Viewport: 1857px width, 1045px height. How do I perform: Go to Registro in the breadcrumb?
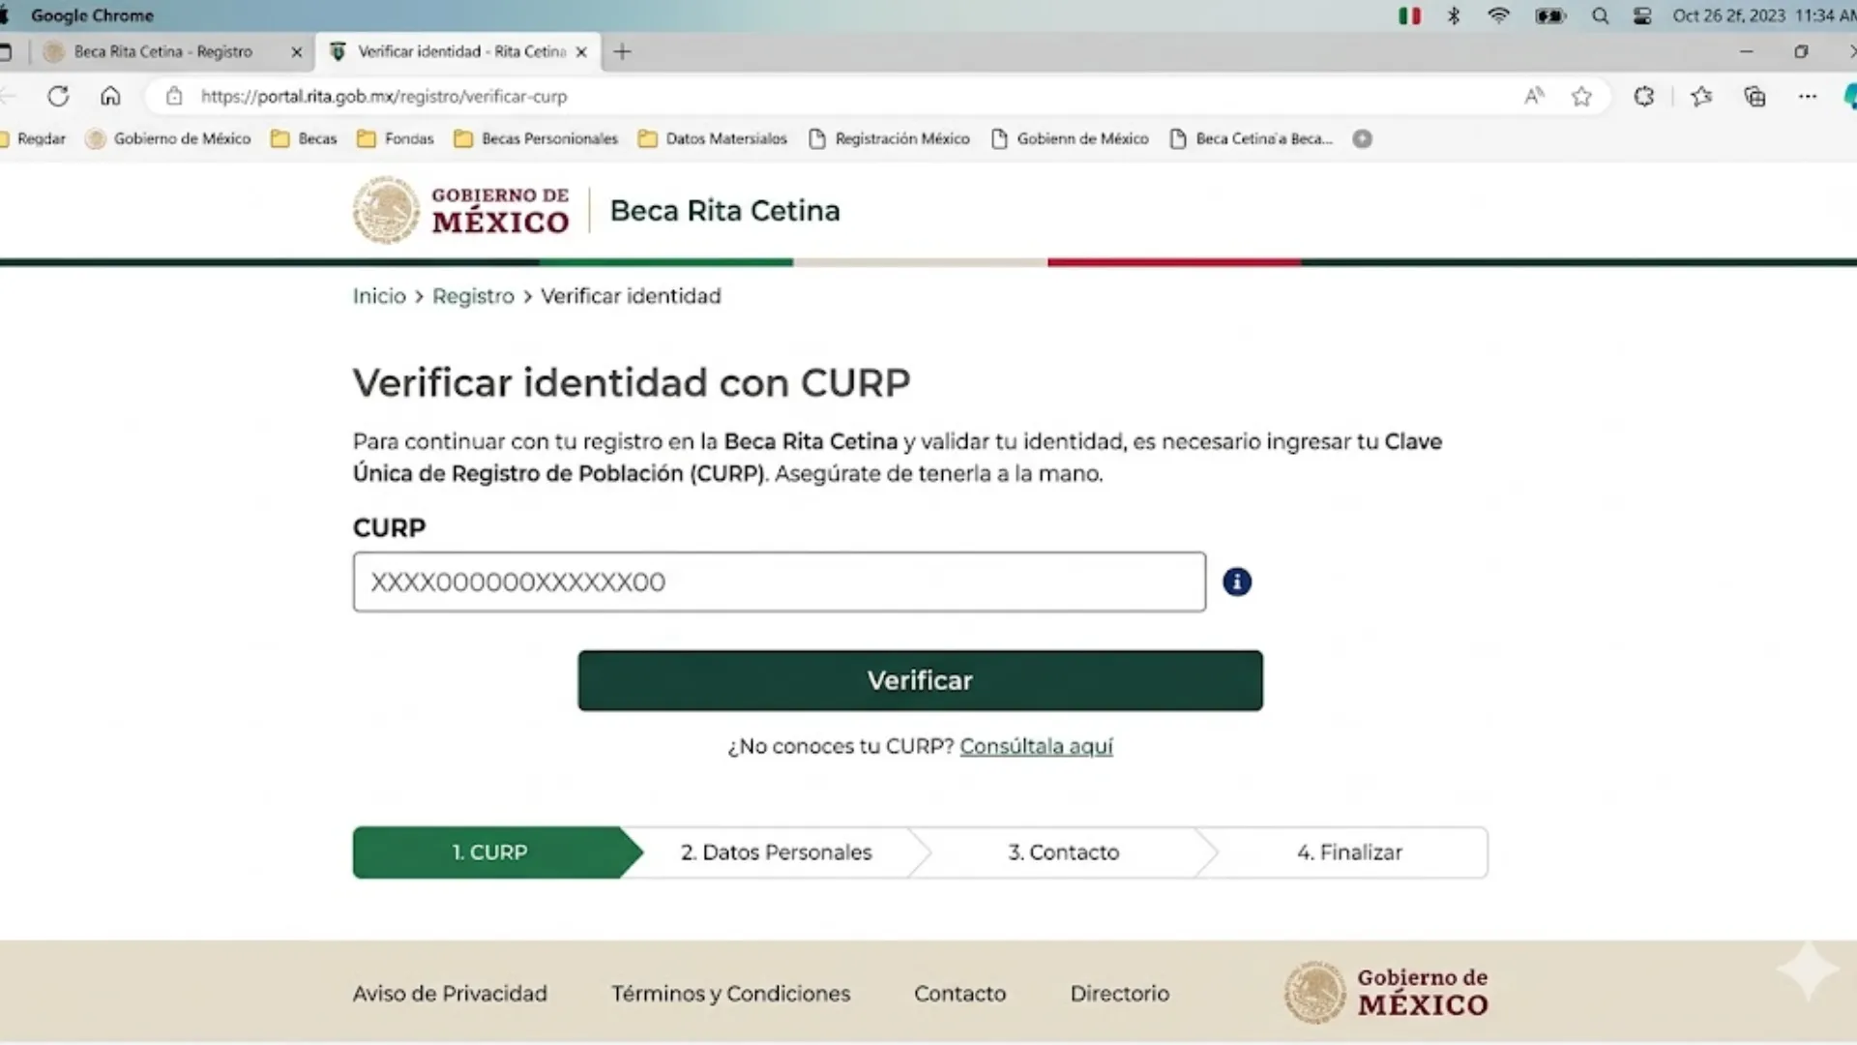[473, 296]
